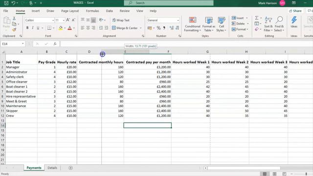313x176 pixels.
Task: Click the Insert Function fx icon
Action: [x=55, y=44]
